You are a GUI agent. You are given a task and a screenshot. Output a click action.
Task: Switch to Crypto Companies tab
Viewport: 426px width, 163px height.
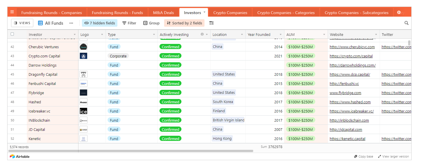[x=230, y=13]
